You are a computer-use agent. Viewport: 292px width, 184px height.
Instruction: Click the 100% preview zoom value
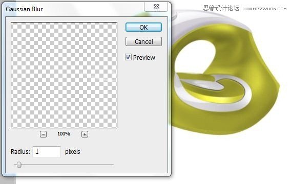(x=64, y=134)
